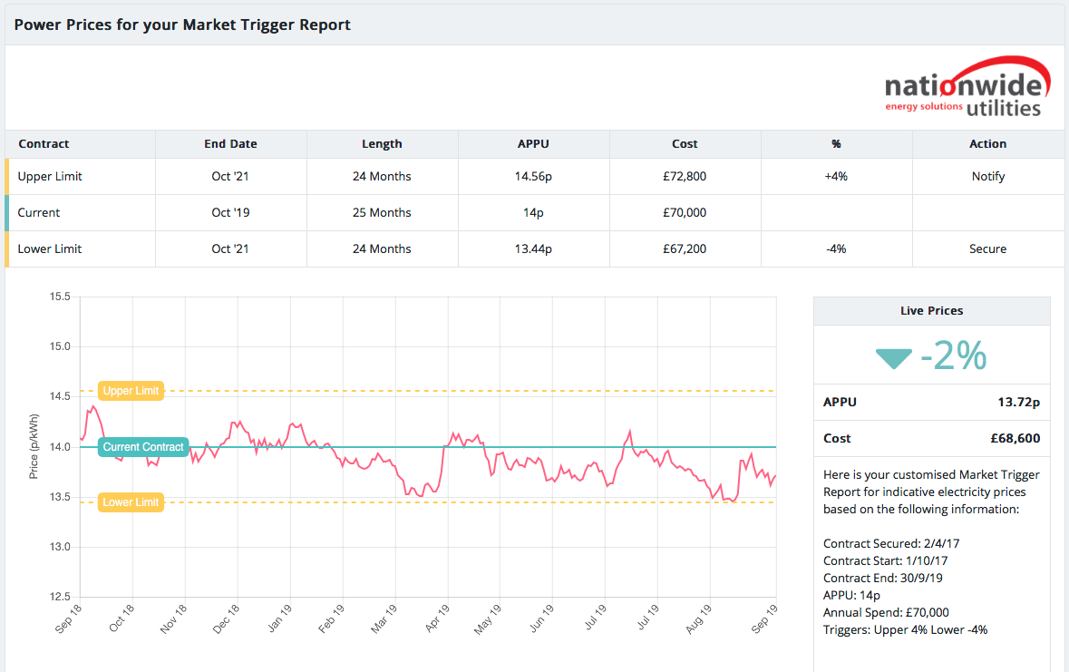This screenshot has width=1069, height=672.
Task: Click the Triggers: Upper 4% Lower -4% line
Action: click(906, 629)
